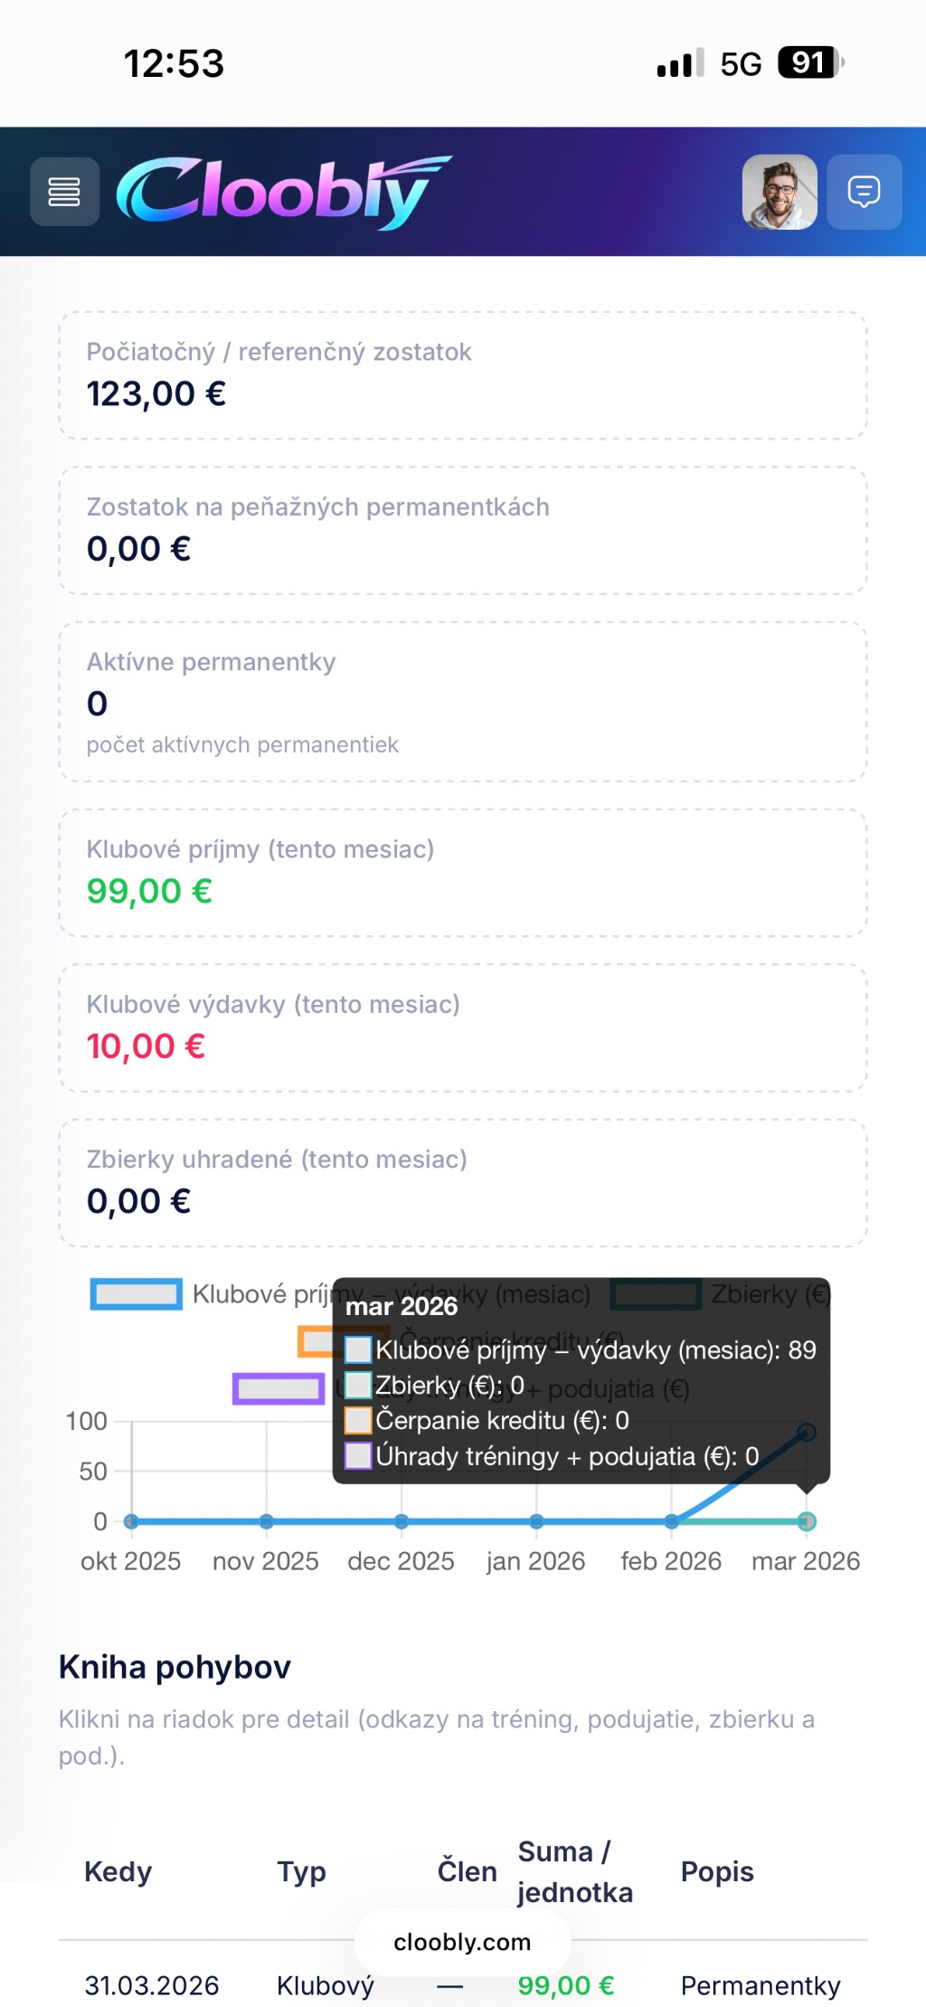Select the okt 2025 chart data point
Viewport: 926px width, 2007px height.
point(131,1521)
